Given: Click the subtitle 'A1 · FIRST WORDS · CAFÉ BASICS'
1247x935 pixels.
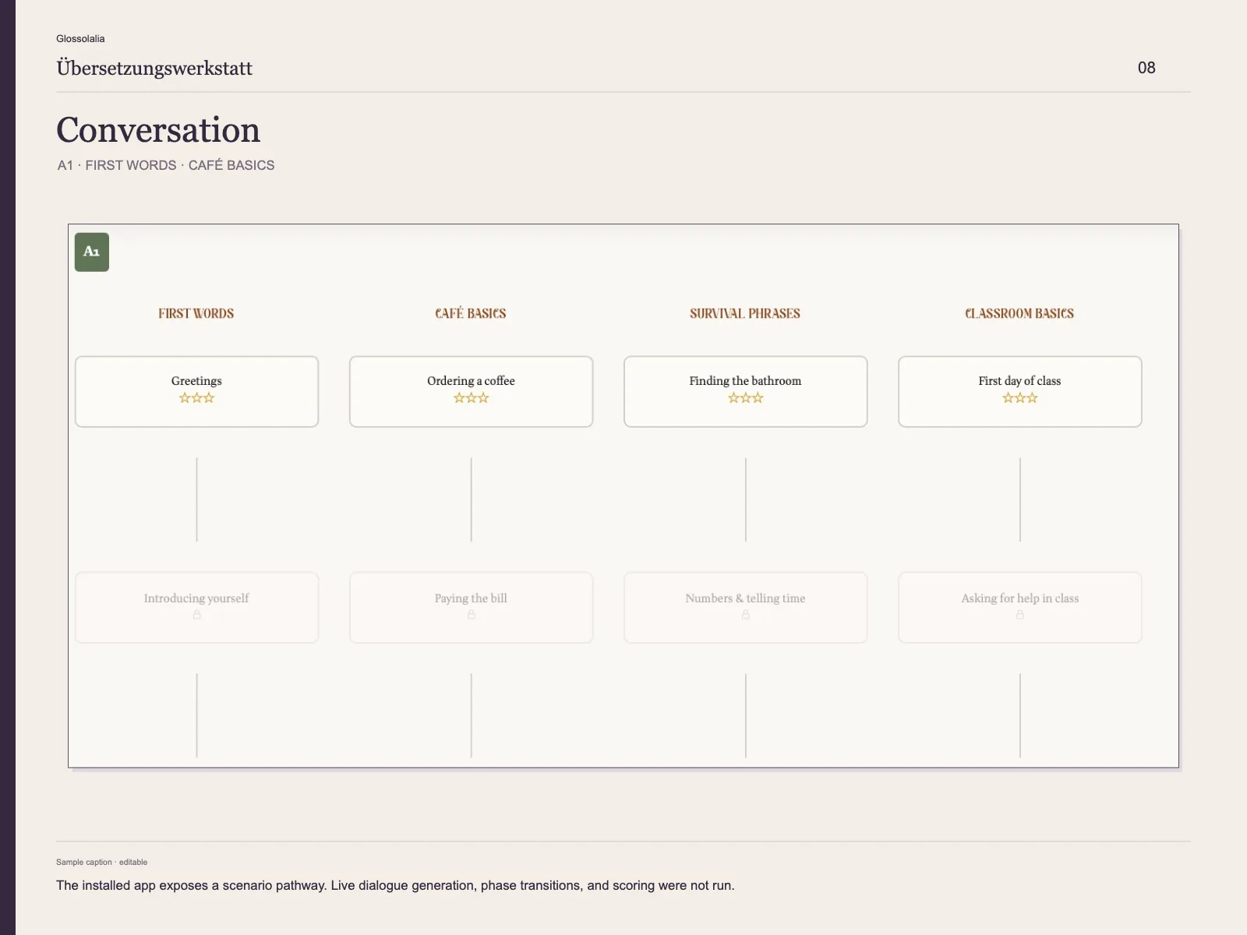Looking at the screenshot, I should point(166,165).
